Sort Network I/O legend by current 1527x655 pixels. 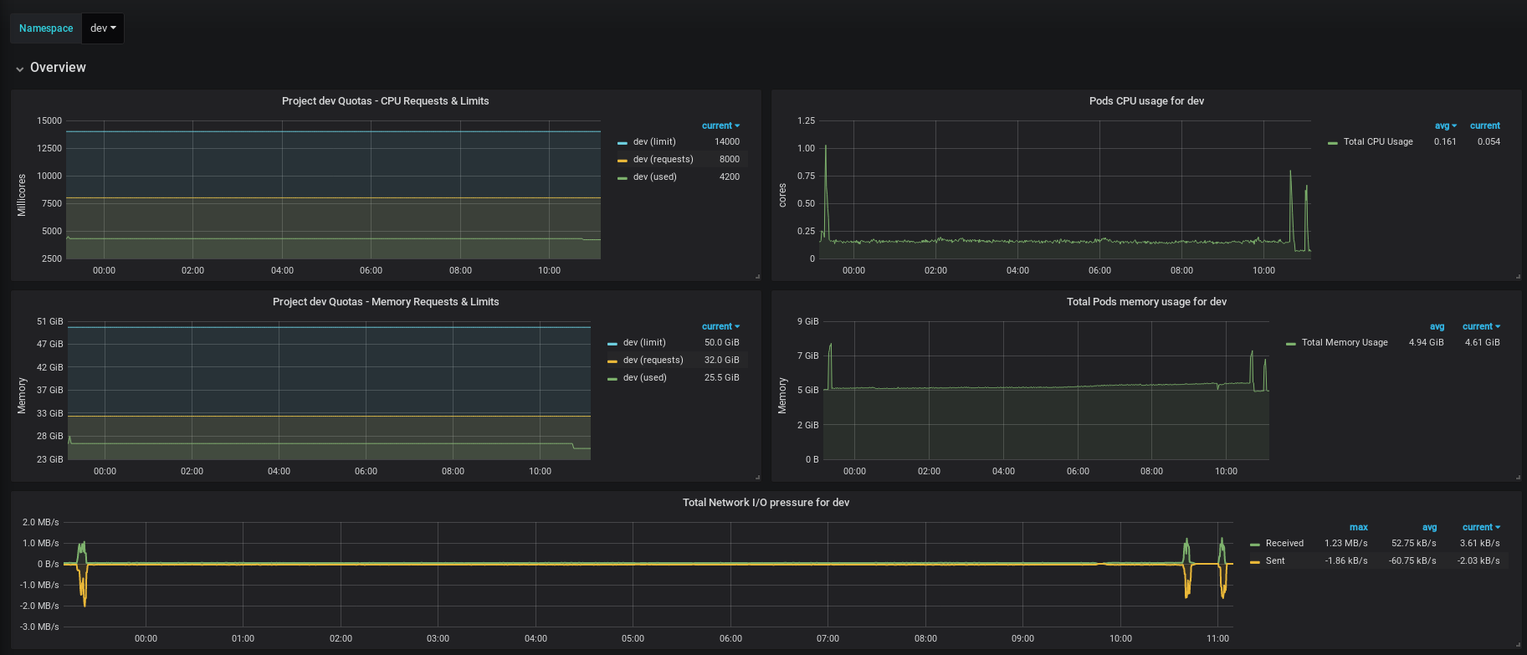click(x=1481, y=527)
